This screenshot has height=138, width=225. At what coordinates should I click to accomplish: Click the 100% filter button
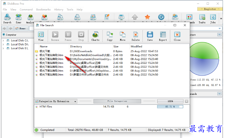pos(170,101)
